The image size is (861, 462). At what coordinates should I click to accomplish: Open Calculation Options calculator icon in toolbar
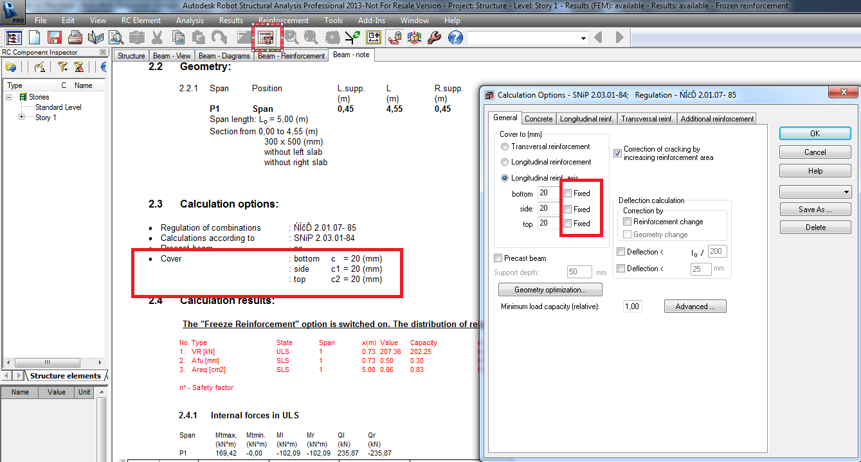click(266, 38)
